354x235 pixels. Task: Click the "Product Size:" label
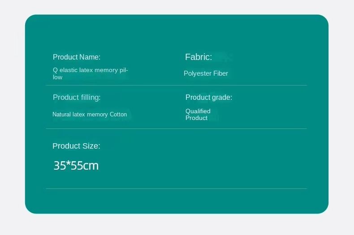(76, 146)
